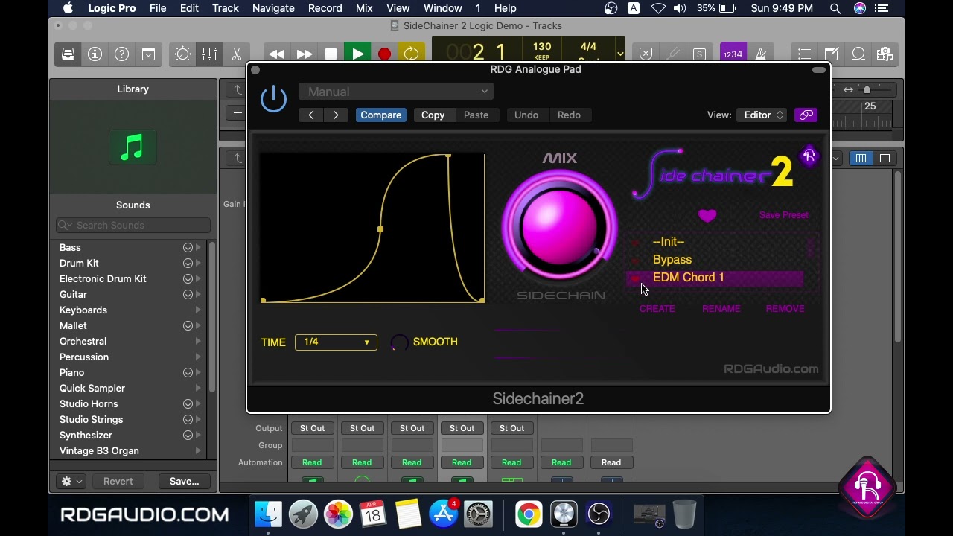Click the curve peak handle

[x=447, y=156]
